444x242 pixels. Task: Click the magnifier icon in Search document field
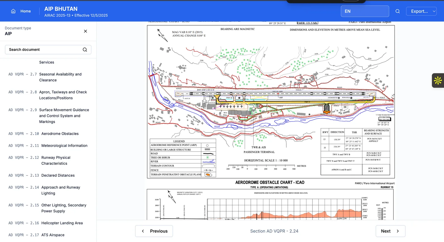[x=85, y=50]
